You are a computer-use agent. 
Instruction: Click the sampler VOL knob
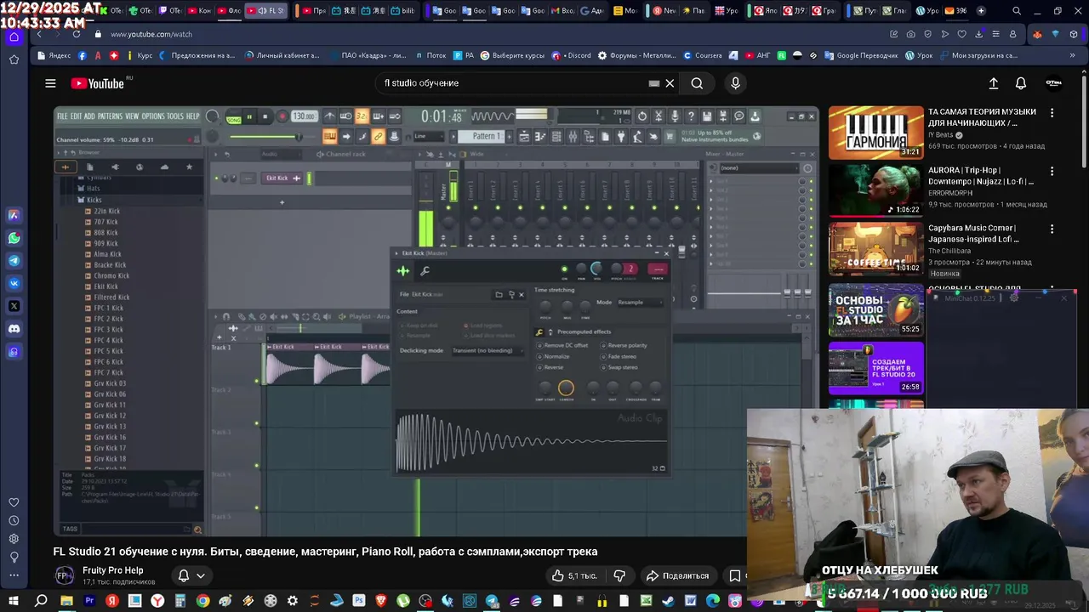[x=596, y=269]
